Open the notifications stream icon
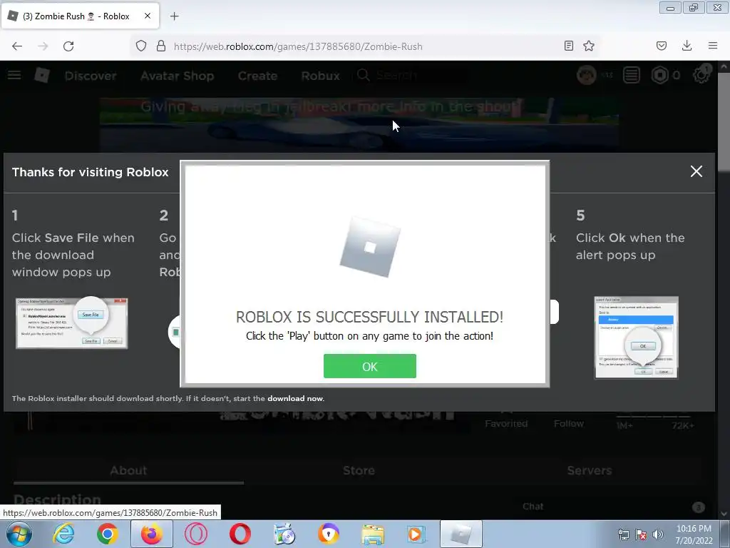Image resolution: width=730 pixels, height=548 pixels. coord(632,75)
